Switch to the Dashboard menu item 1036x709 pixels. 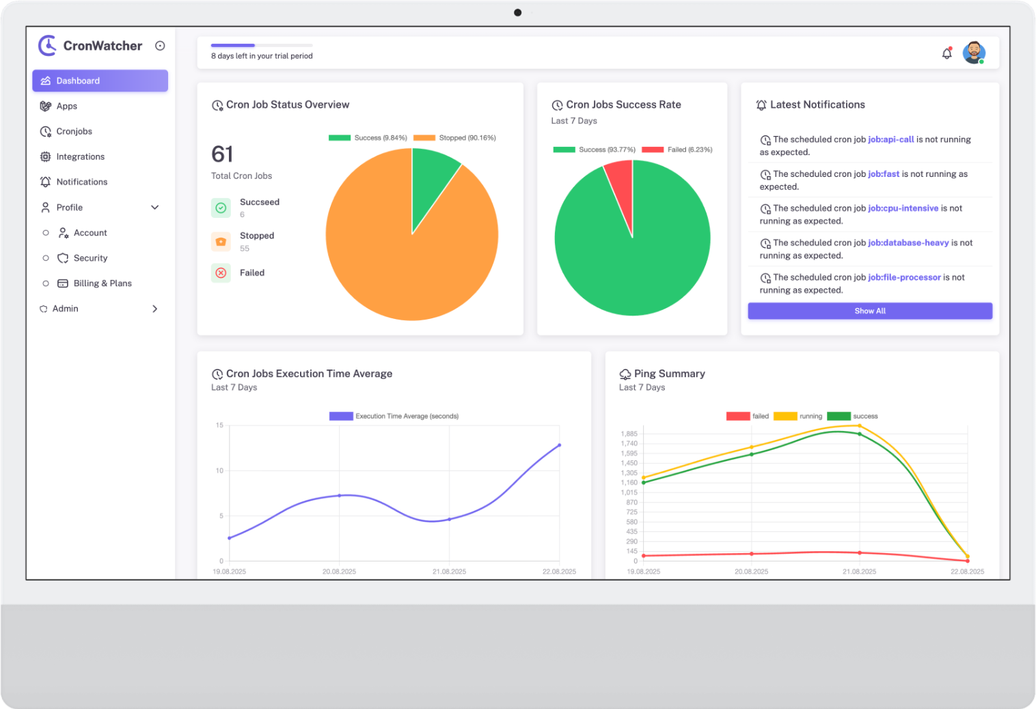[78, 81]
